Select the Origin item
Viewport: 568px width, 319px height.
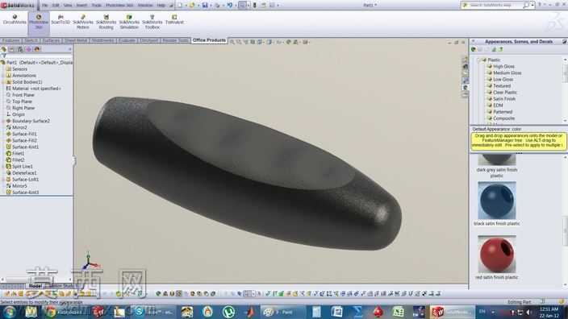pyautogui.click(x=15, y=114)
